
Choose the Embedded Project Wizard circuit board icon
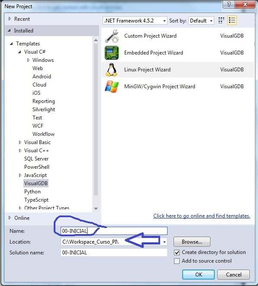tap(112, 53)
